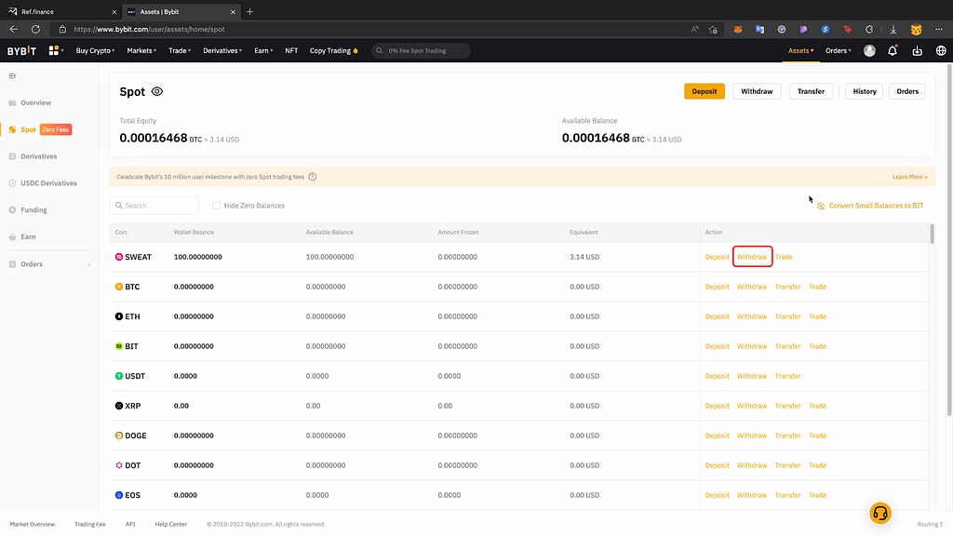Click Withdraw link in USDT row
This screenshot has width=953, height=536.
coord(752,376)
